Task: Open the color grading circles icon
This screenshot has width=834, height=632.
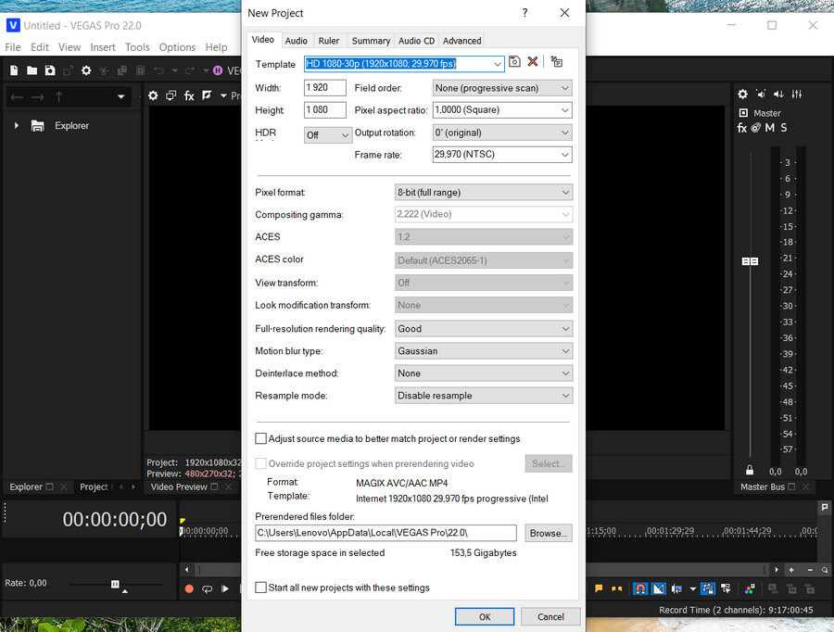Action: click(x=750, y=588)
